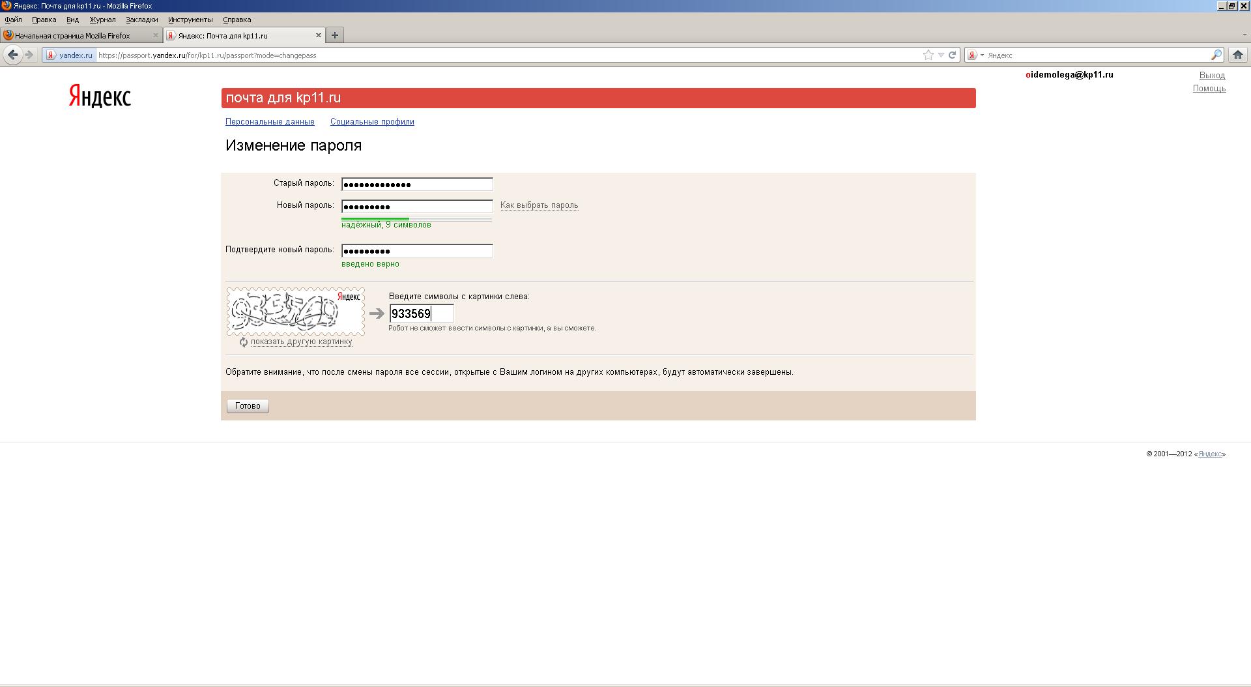Screen dimensions: 1251x687
Task: Open the Firefox home page icon
Action: 1238,55
